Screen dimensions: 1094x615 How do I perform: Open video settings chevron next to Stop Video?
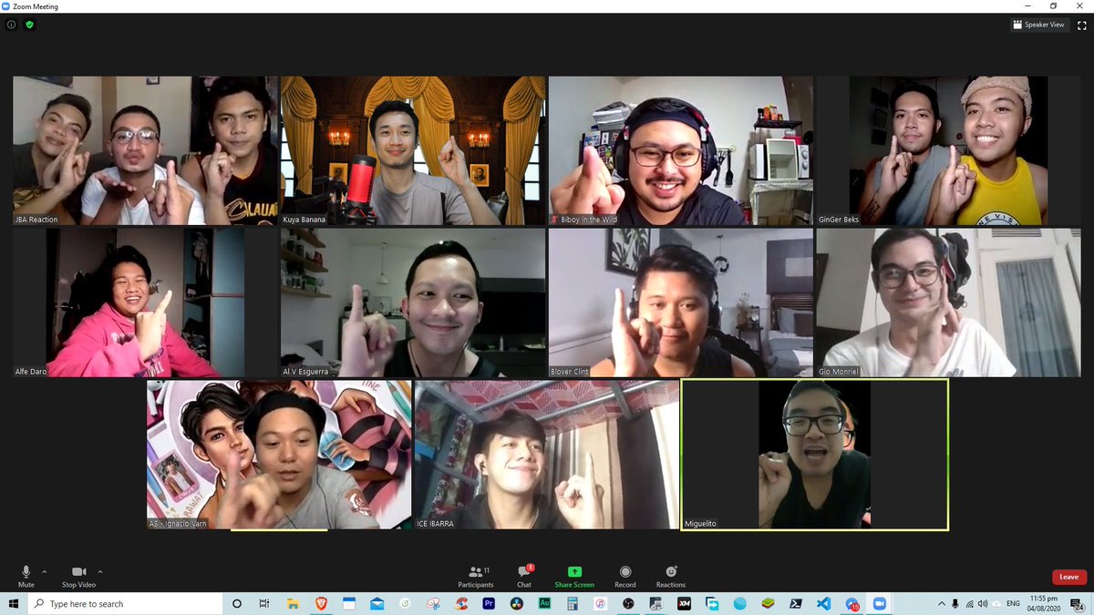coord(99,571)
